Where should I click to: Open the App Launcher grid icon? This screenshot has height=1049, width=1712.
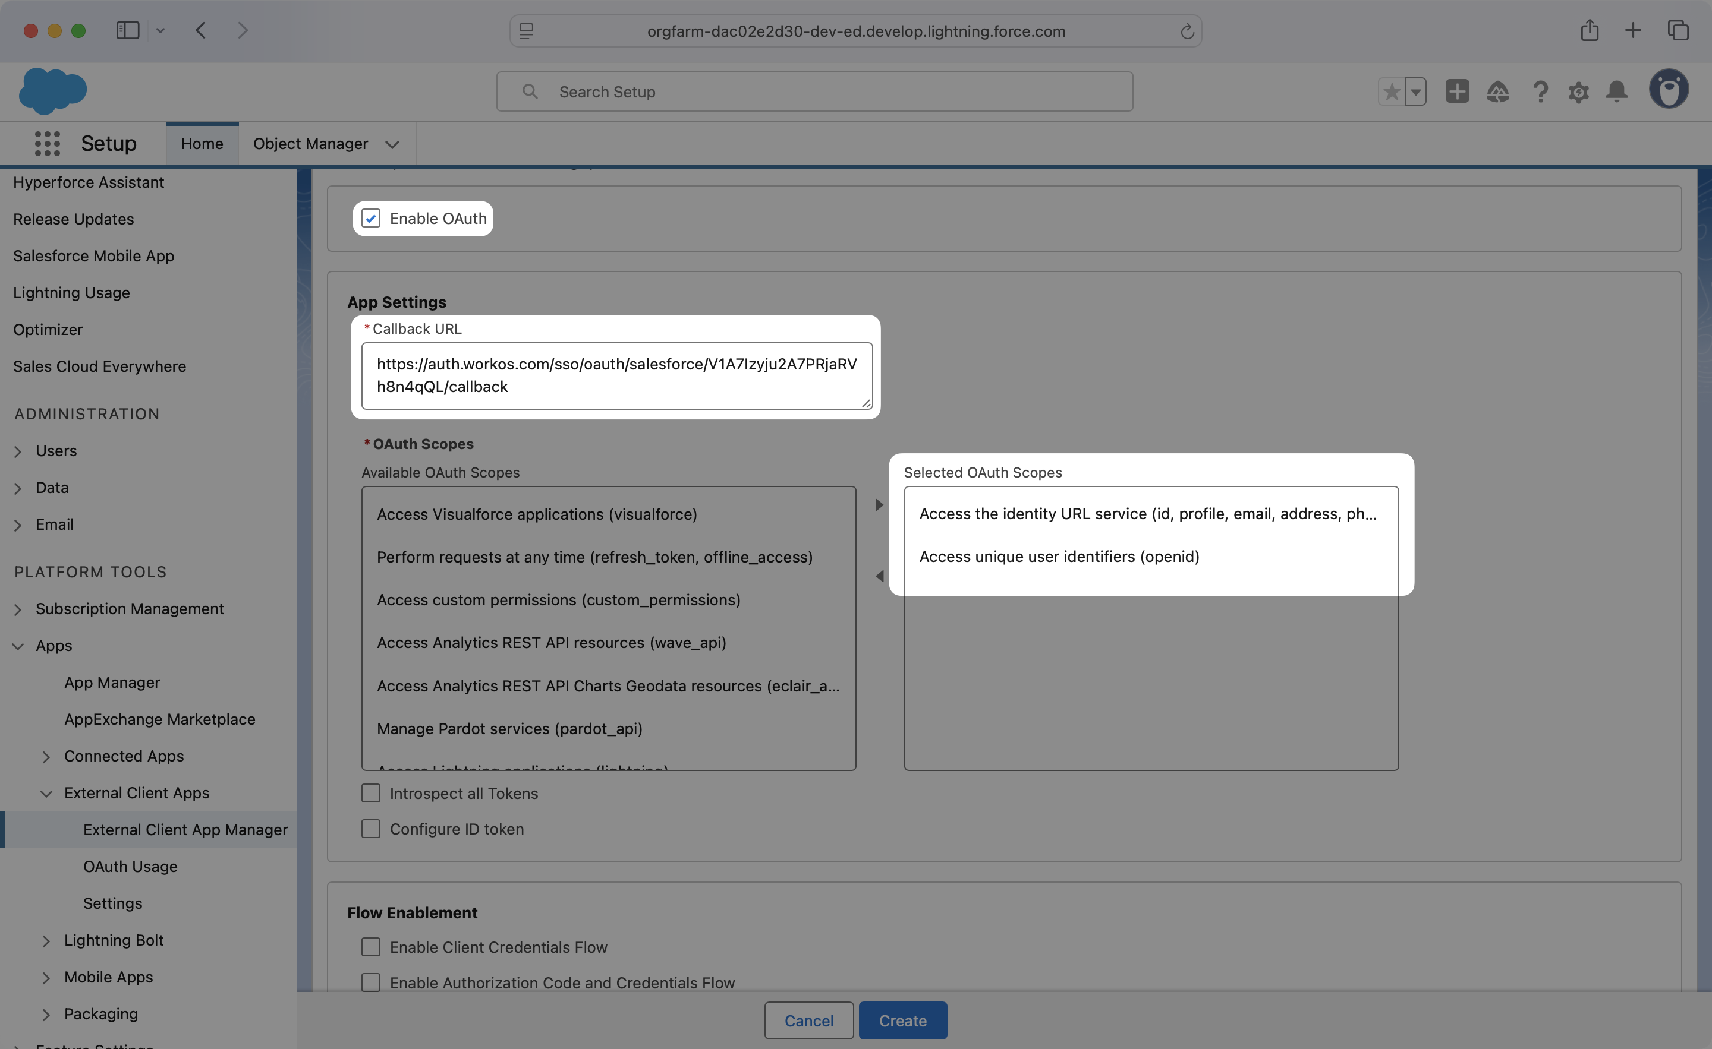[x=47, y=144]
